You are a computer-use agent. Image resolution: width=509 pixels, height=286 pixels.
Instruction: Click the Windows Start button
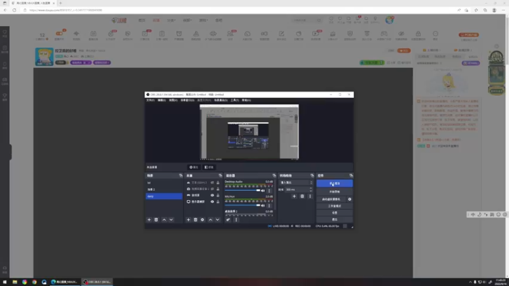click(x=5, y=282)
